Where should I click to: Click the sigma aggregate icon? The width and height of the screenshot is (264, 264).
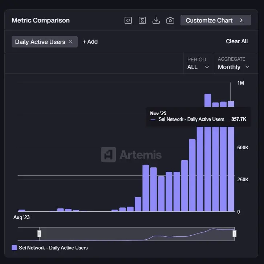pos(142,20)
